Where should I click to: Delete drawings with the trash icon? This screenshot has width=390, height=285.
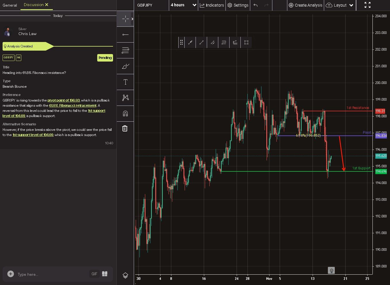pos(125,129)
